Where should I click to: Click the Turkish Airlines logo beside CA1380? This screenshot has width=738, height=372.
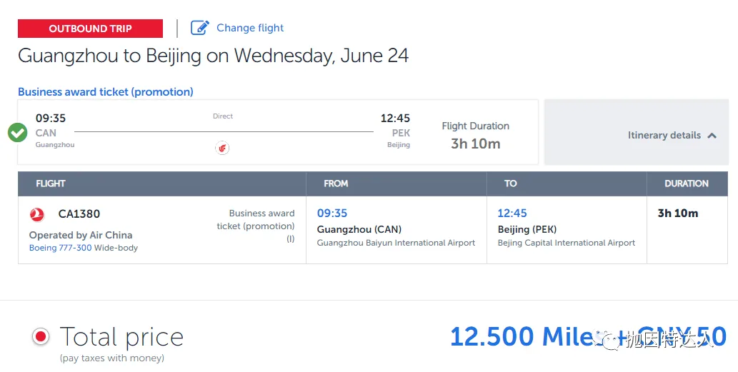coord(37,214)
